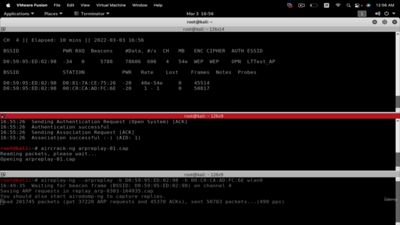Click the macOS clock 12:56 AM

pyautogui.click(x=385, y=5)
